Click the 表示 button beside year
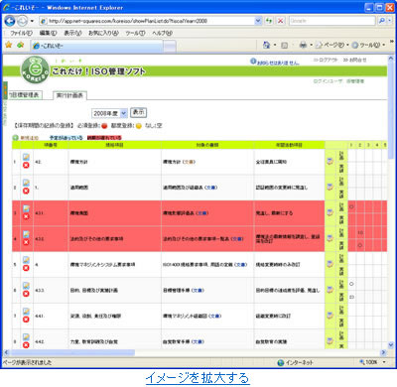Viewport: 397px width, 387px height. [x=138, y=112]
